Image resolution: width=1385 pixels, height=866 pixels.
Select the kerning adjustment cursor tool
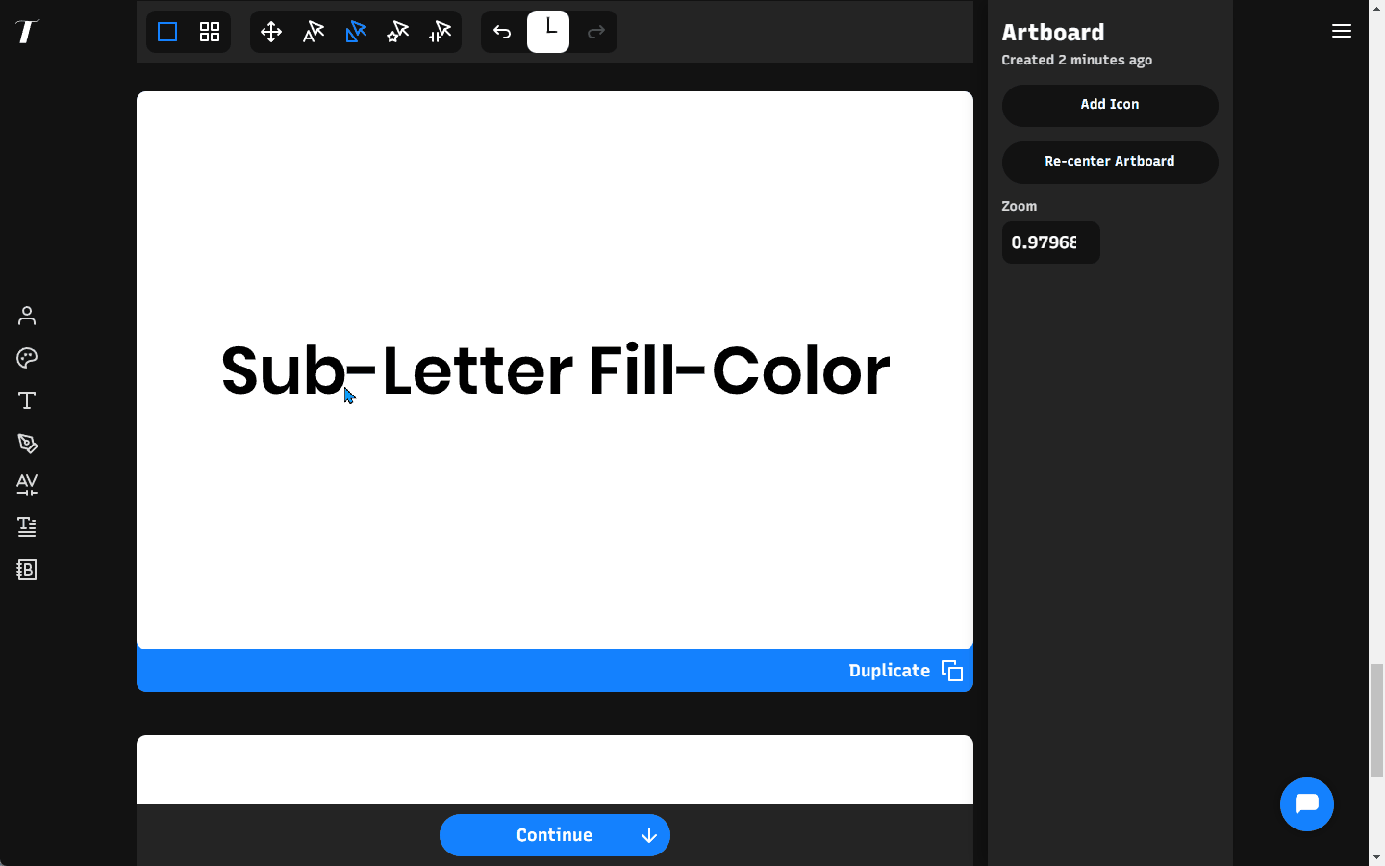(440, 32)
